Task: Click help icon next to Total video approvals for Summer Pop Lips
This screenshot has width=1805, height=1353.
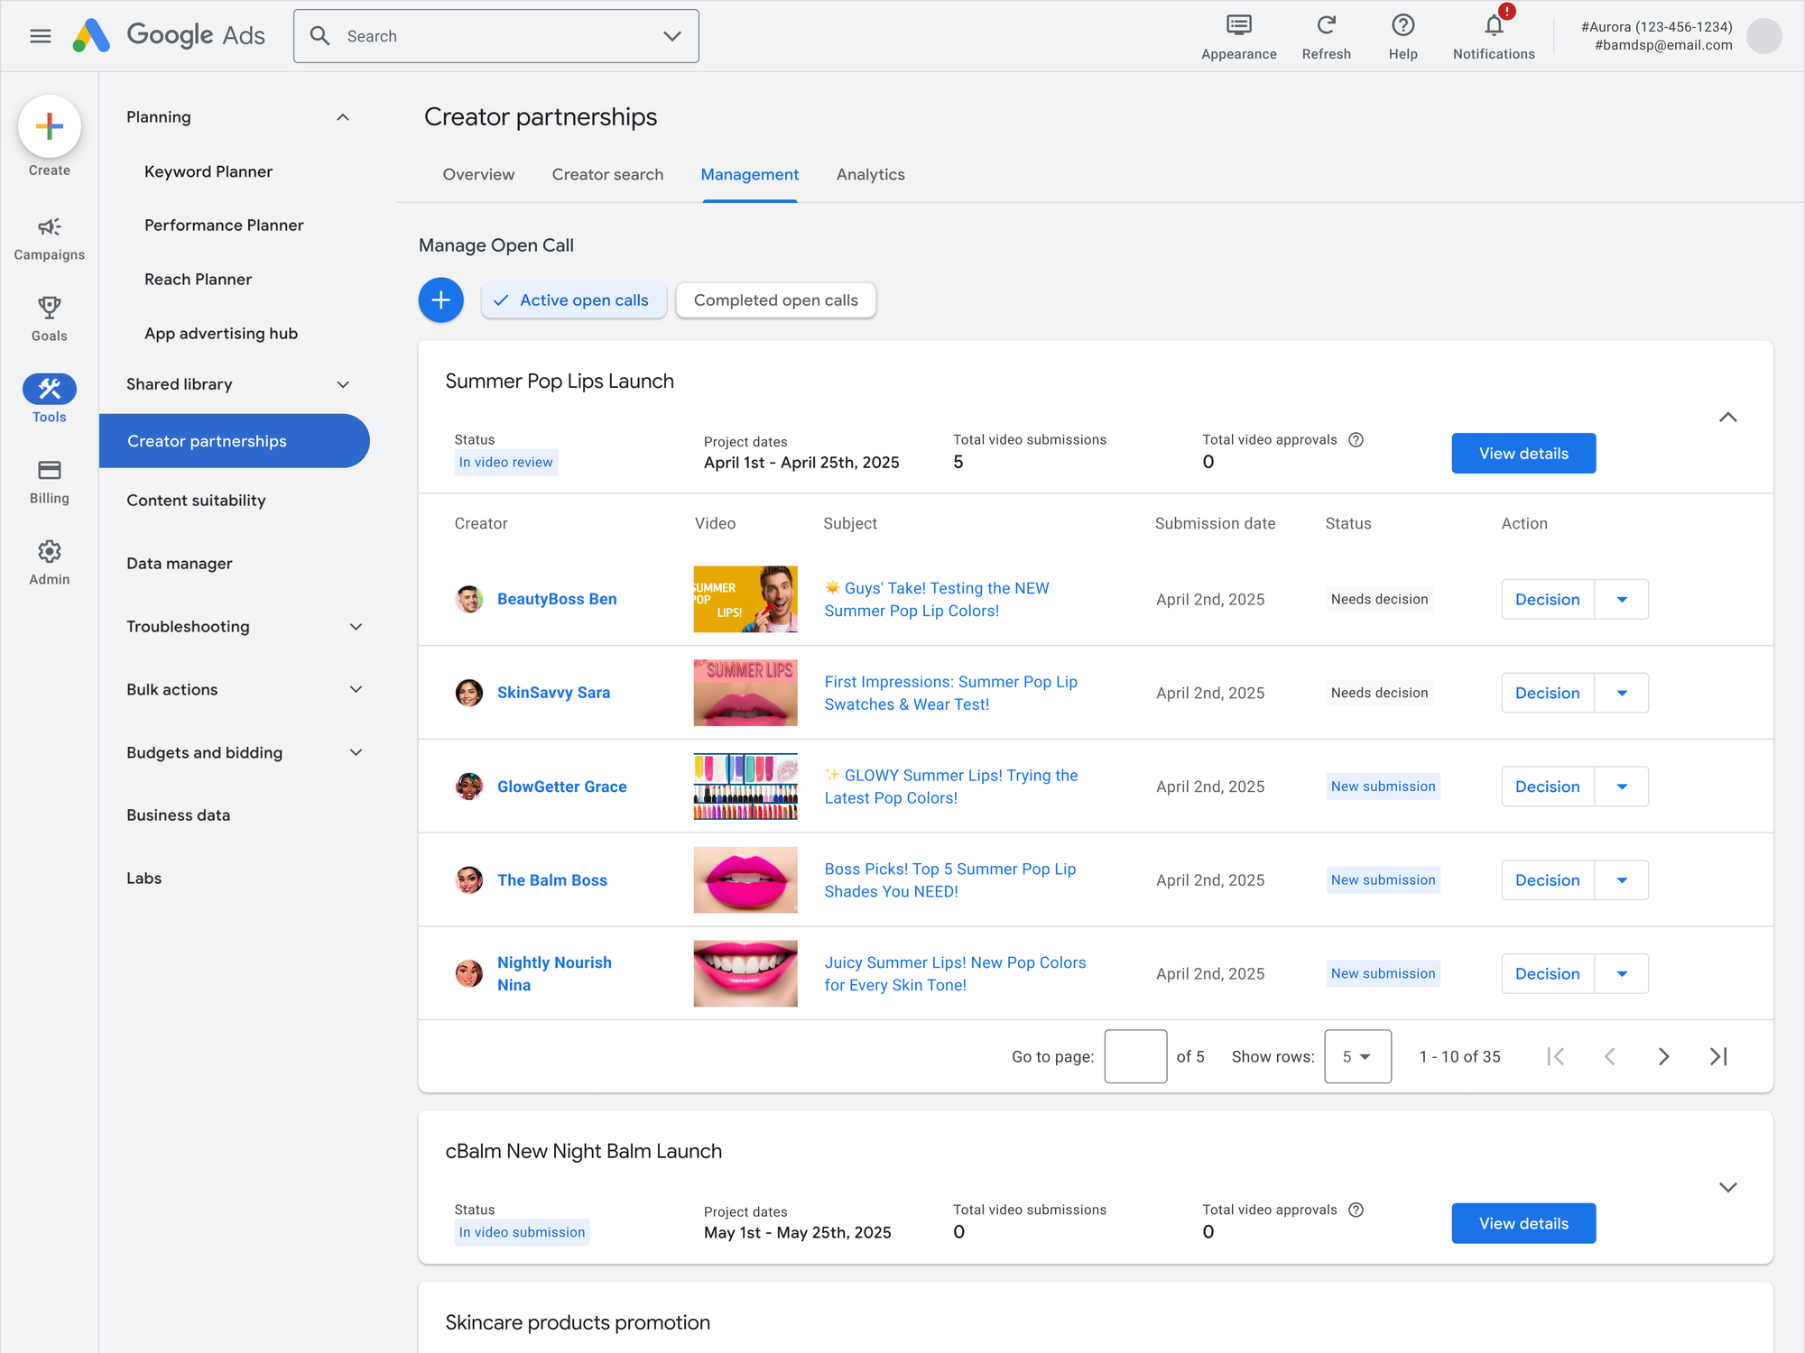Action: point(1356,440)
